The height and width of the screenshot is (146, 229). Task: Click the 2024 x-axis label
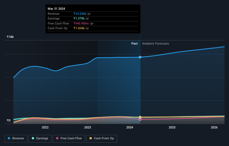pos(130,127)
